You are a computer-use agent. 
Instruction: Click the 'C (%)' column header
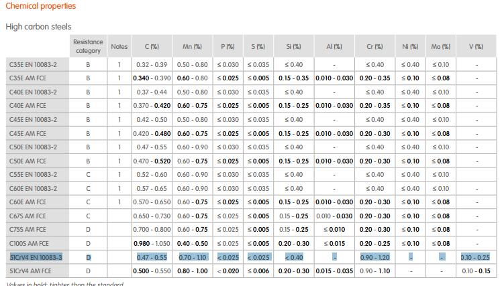[152, 46]
